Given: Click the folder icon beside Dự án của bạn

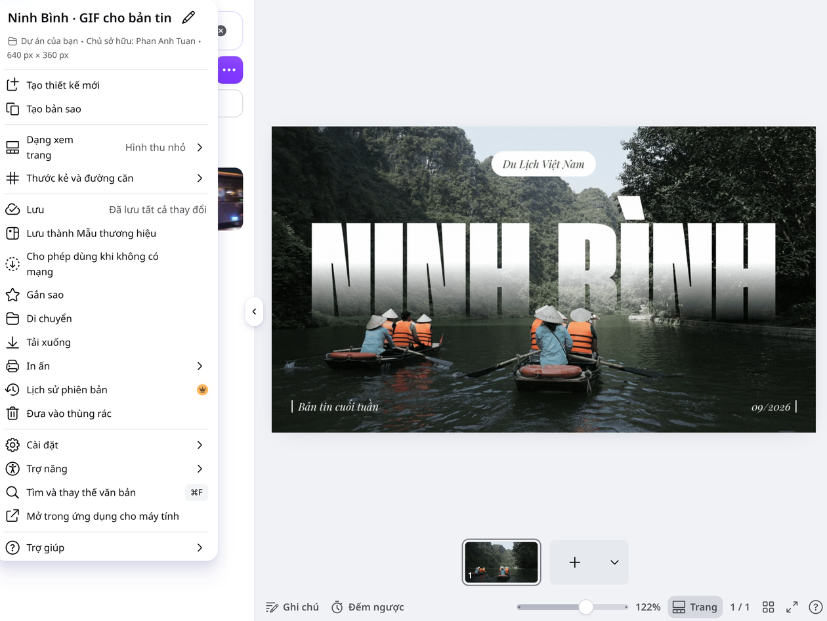Looking at the screenshot, I should tap(12, 41).
